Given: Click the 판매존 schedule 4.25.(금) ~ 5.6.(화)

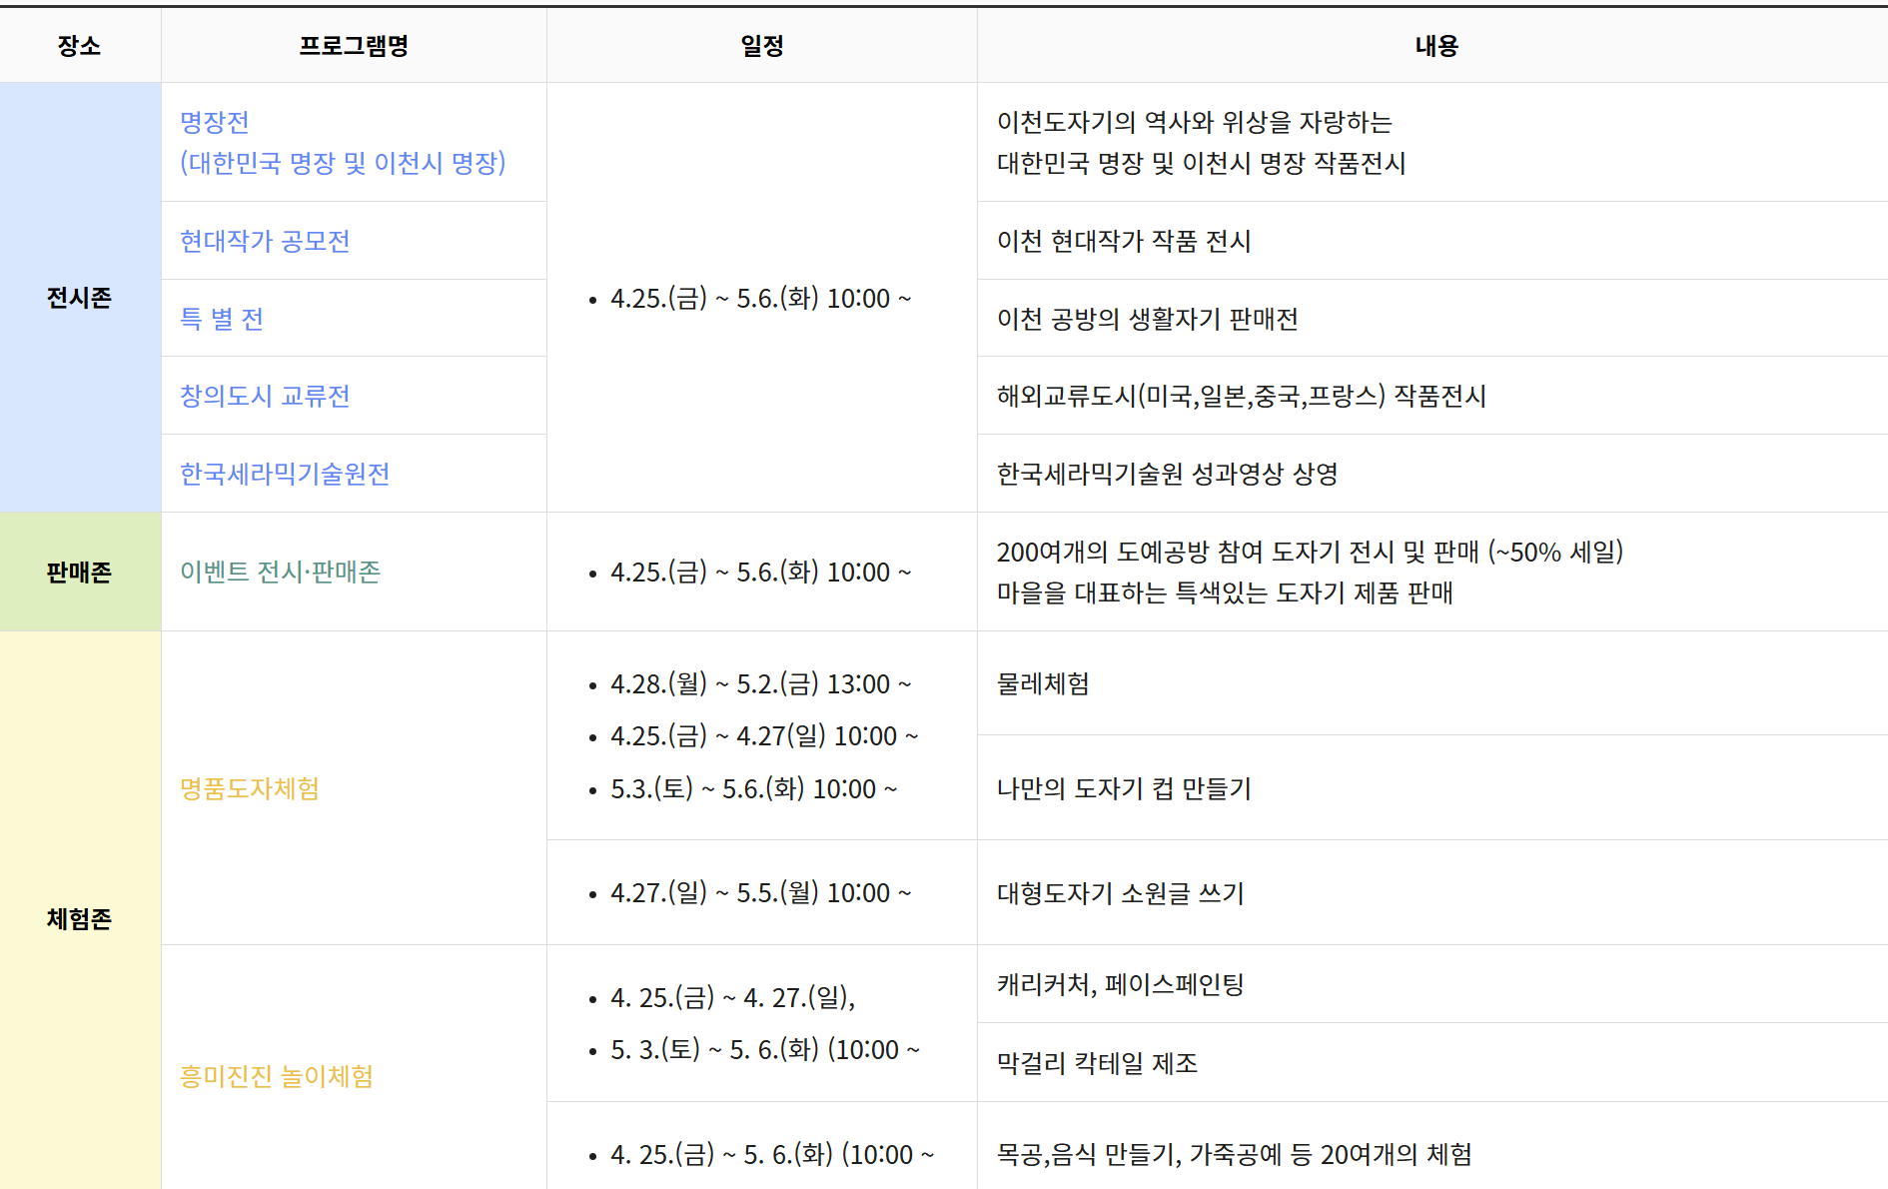Looking at the screenshot, I should 761,572.
